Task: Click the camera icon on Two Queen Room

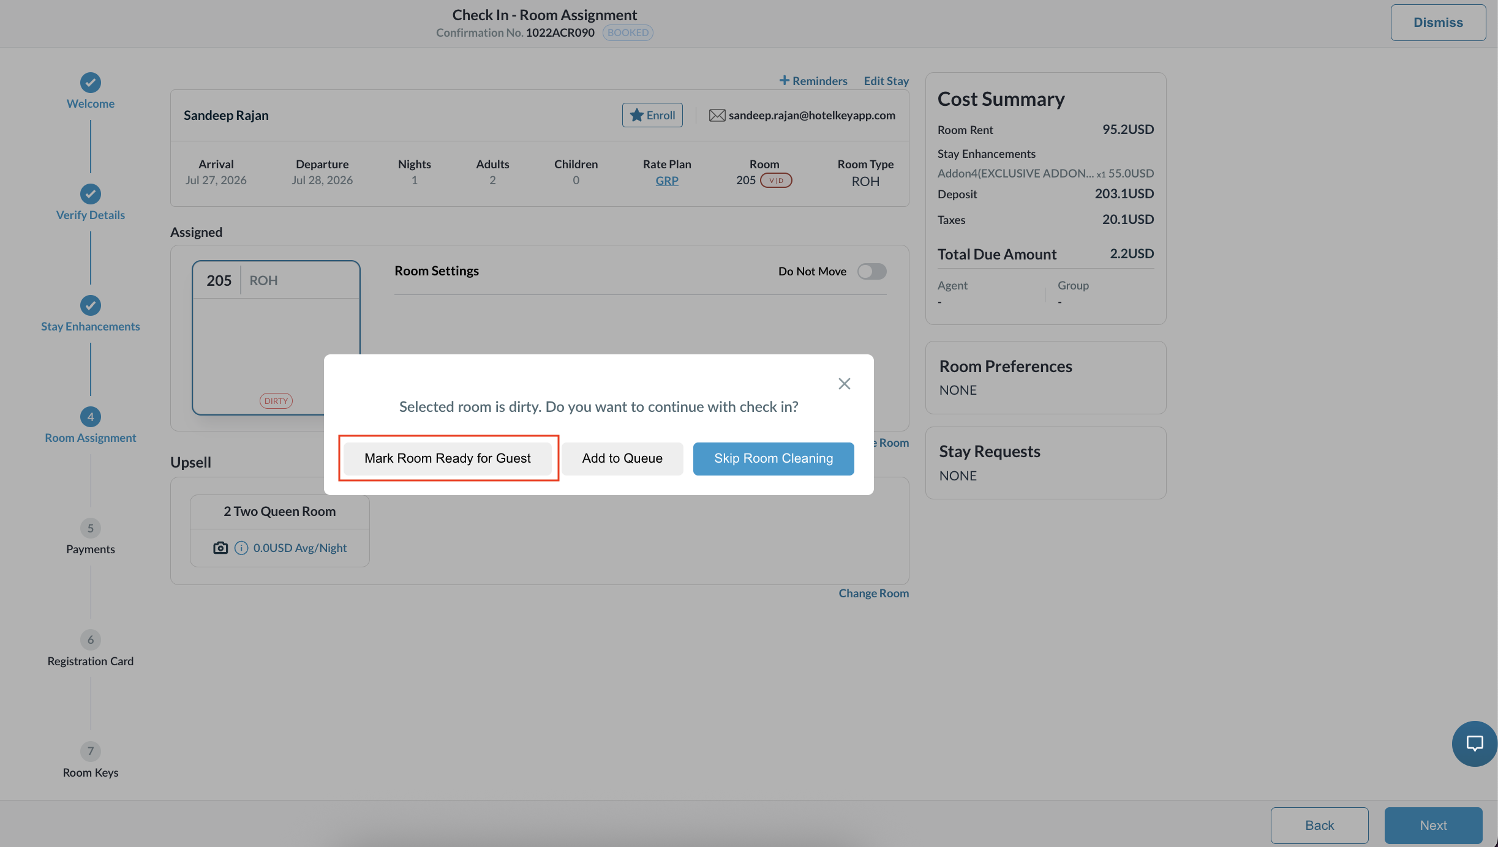Action: pos(220,548)
